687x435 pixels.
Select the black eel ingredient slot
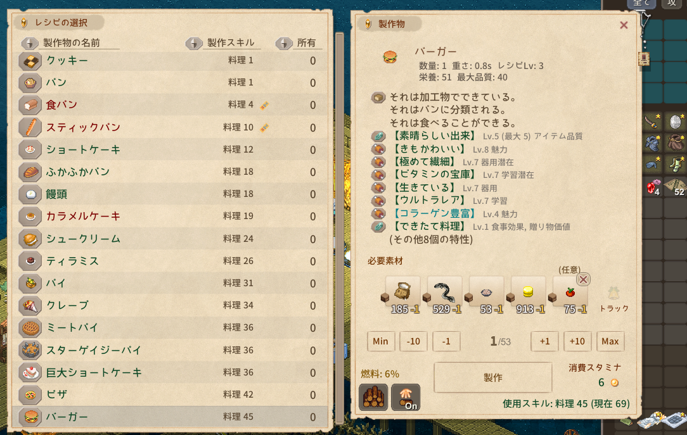coord(444,295)
